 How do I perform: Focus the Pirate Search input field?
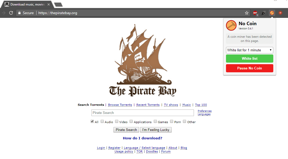[x=142, y=113]
